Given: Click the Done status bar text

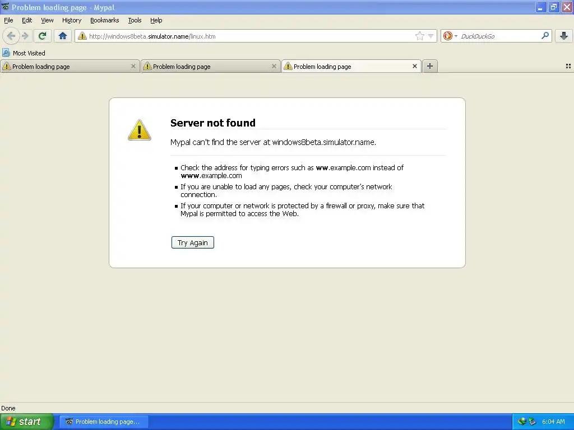Looking at the screenshot, I should point(8,408).
